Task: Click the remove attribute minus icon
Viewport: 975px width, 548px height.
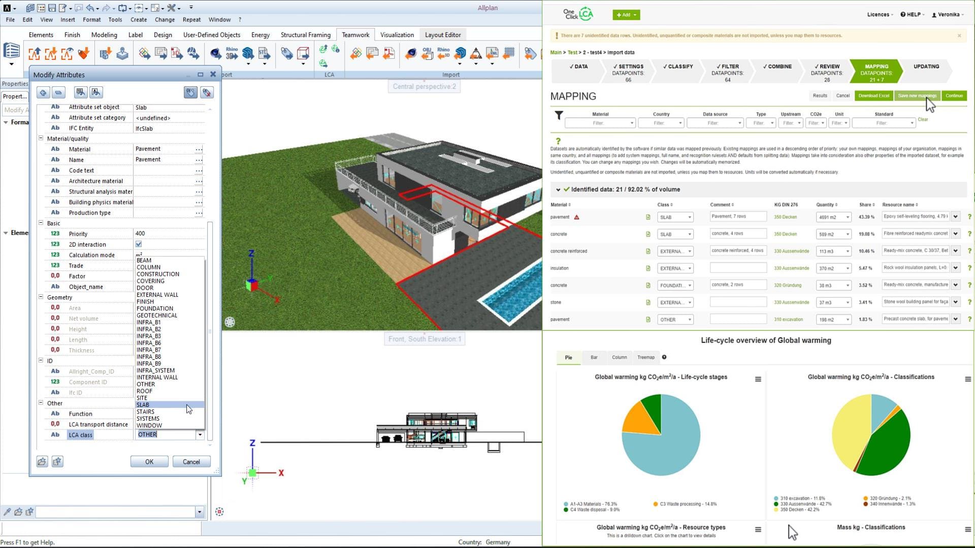Action: tap(58, 92)
